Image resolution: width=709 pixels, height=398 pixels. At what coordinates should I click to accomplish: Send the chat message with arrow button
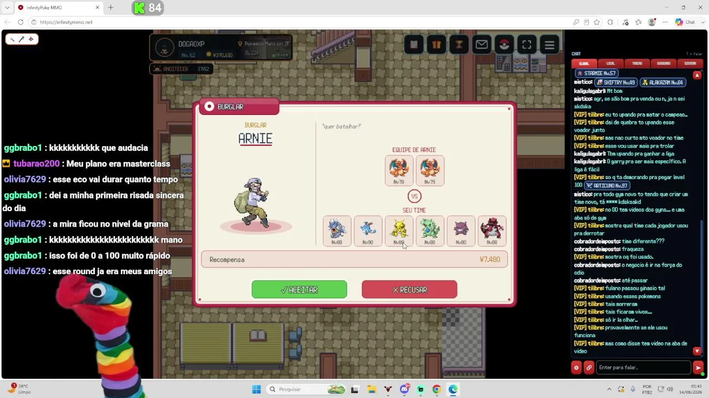tap(698, 368)
